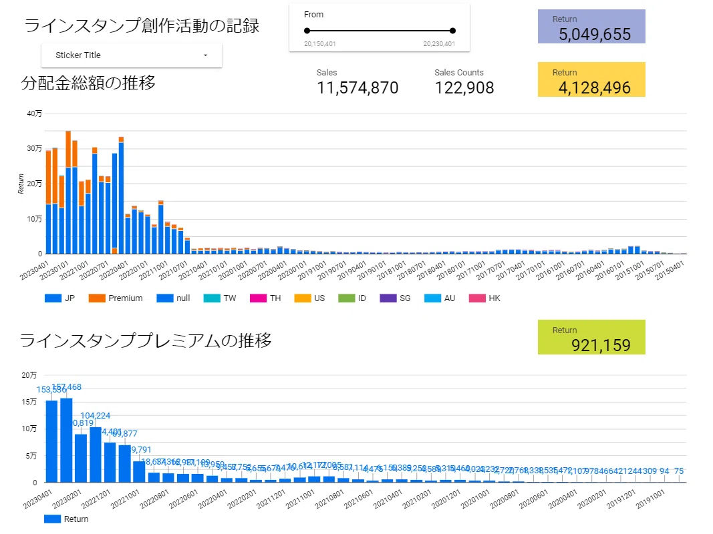Click the bar labeled 153,536 in the premium chart

(52, 441)
